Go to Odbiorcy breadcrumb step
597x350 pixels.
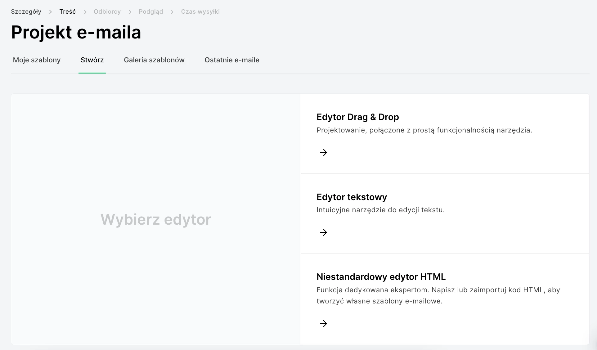click(x=107, y=12)
